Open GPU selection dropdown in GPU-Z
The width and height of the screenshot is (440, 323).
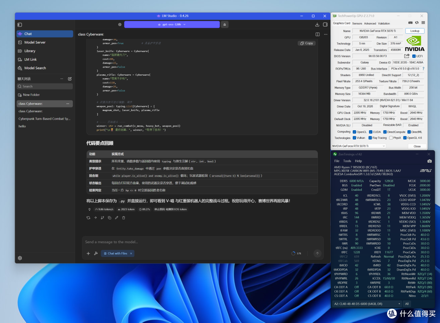(x=359, y=146)
